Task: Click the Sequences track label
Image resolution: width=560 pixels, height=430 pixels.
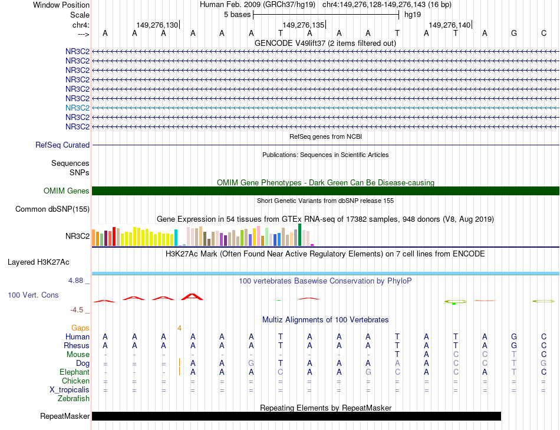Action: pos(70,163)
